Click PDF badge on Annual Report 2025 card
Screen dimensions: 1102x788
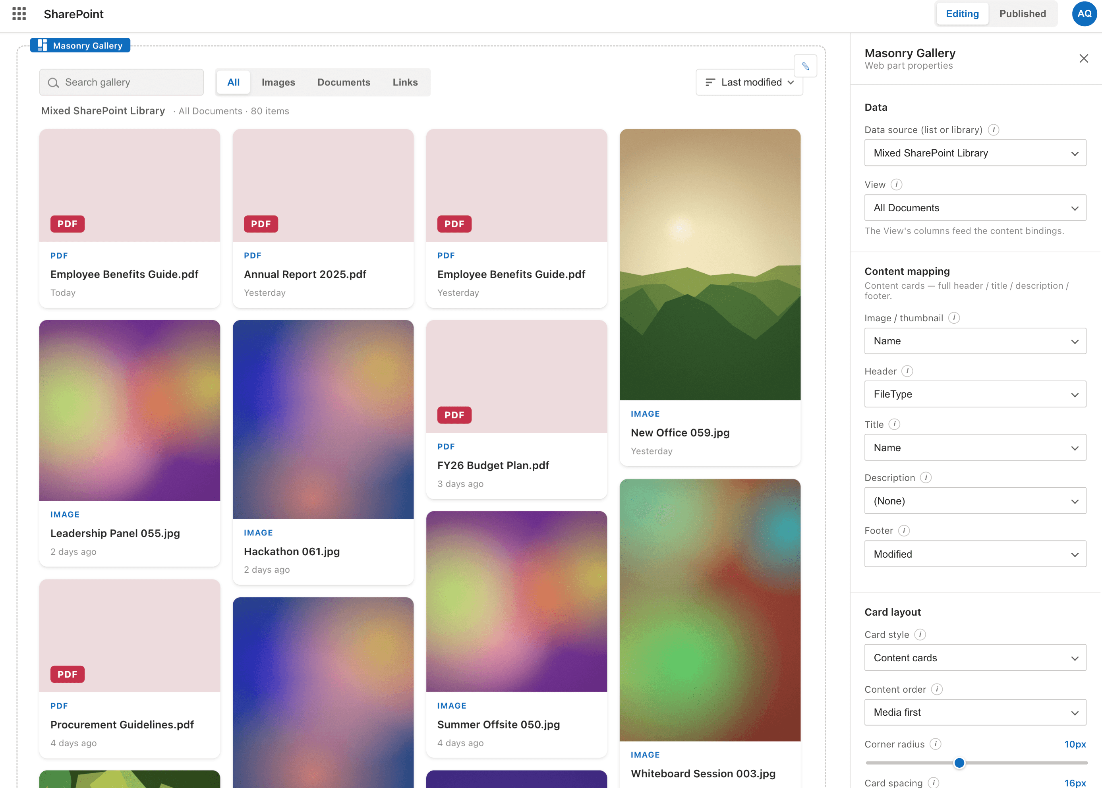[261, 224]
